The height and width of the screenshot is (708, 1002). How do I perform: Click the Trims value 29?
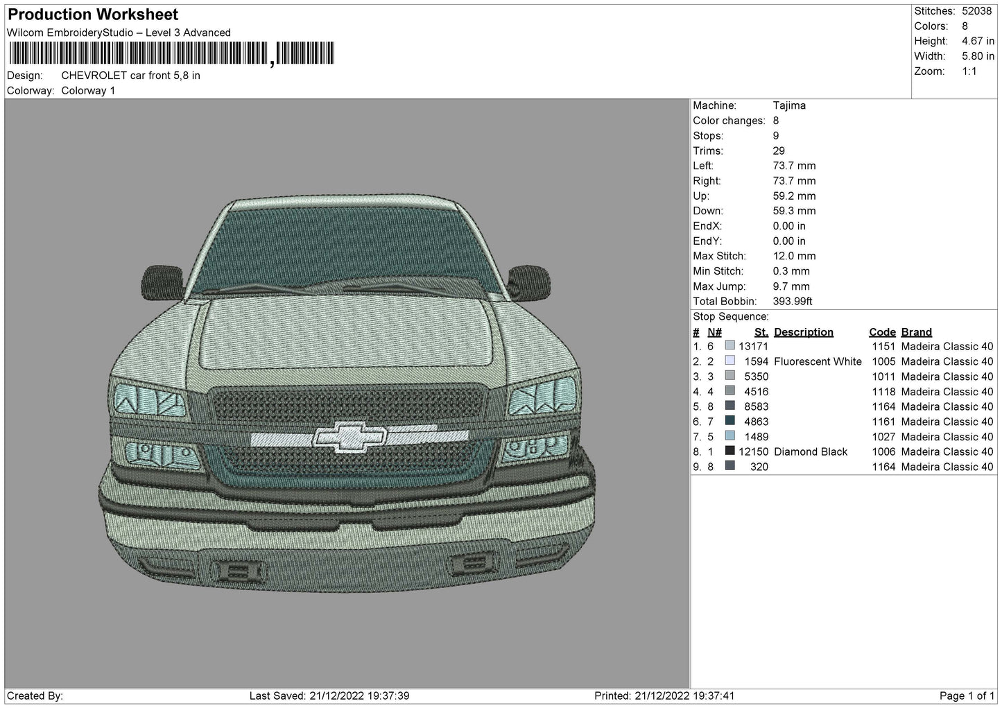click(x=779, y=151)
